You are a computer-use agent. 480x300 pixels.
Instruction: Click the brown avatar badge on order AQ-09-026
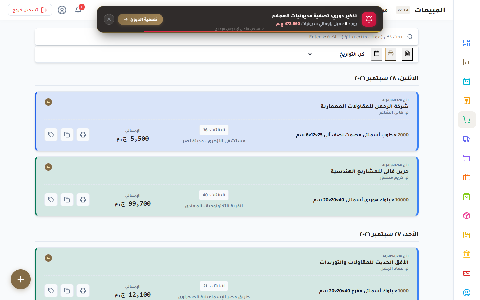tap(48, 167)
